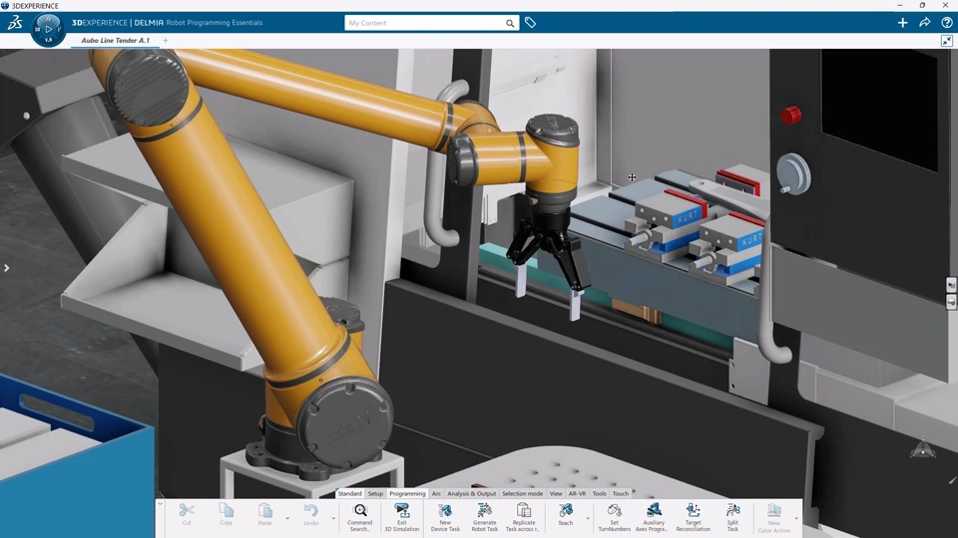Click Generate Robot Task
This screenshot has width=958, height=538.
pos(485,517)
